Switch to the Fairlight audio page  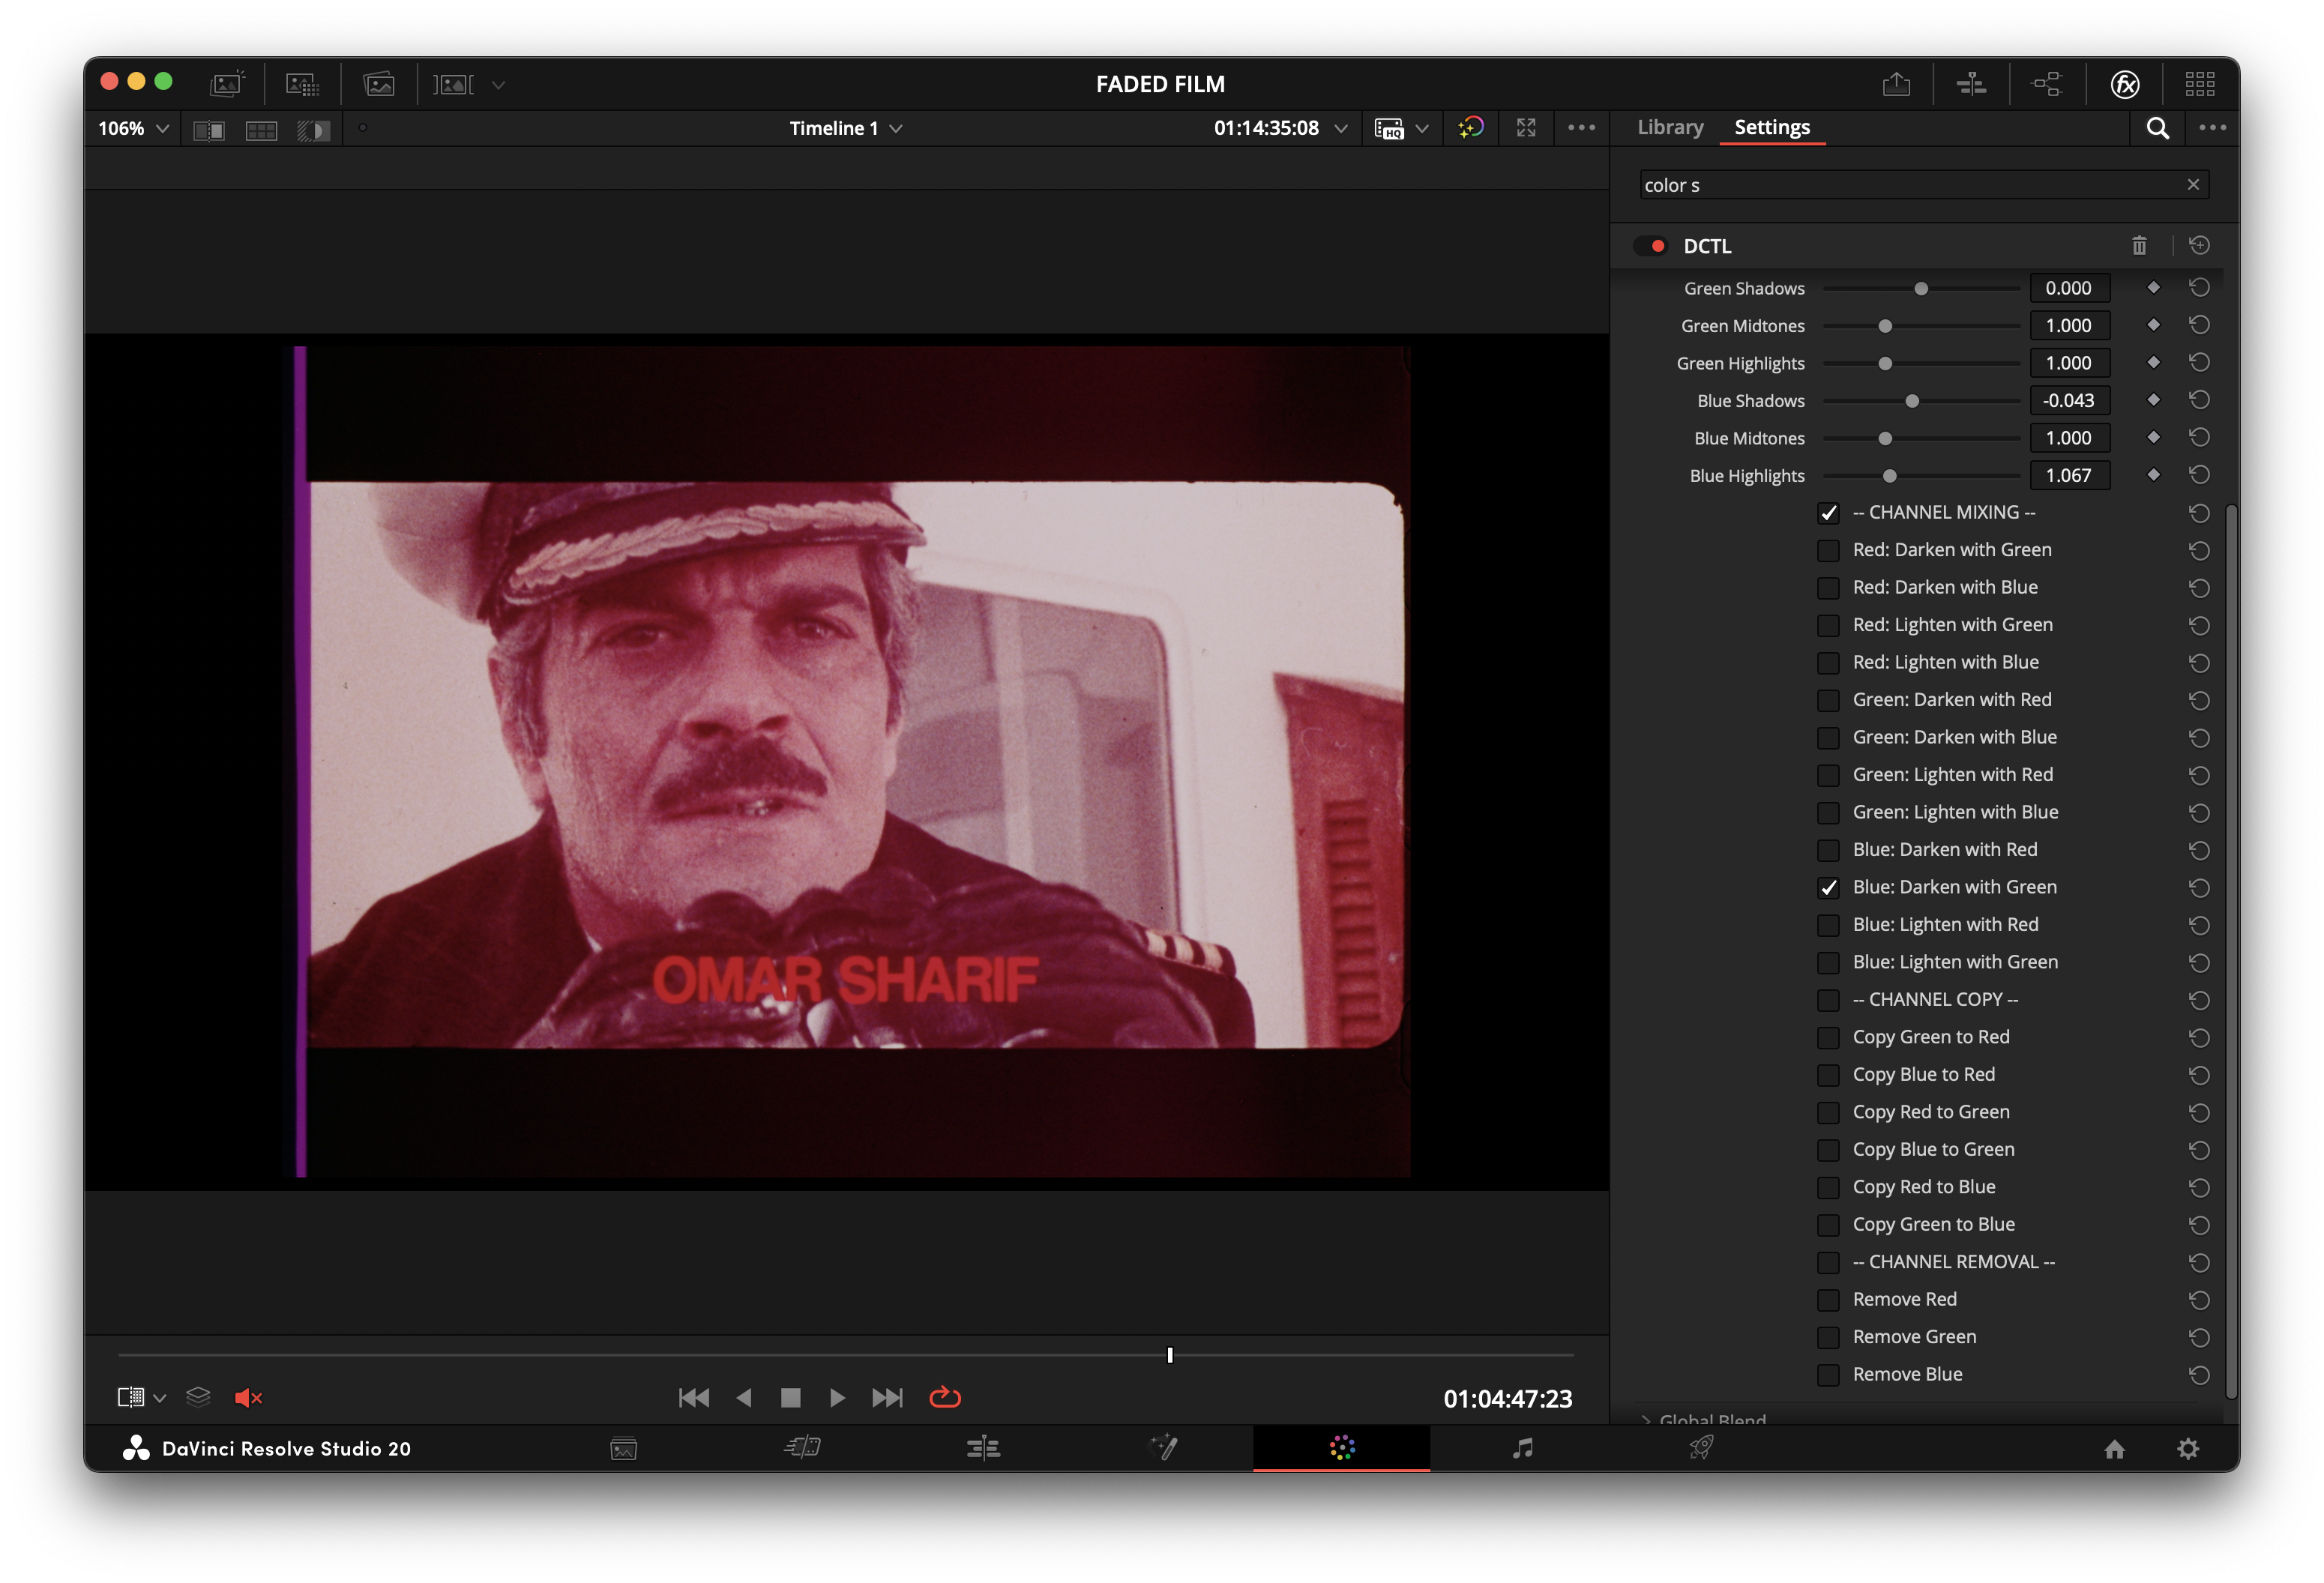pos(1523,1448)
